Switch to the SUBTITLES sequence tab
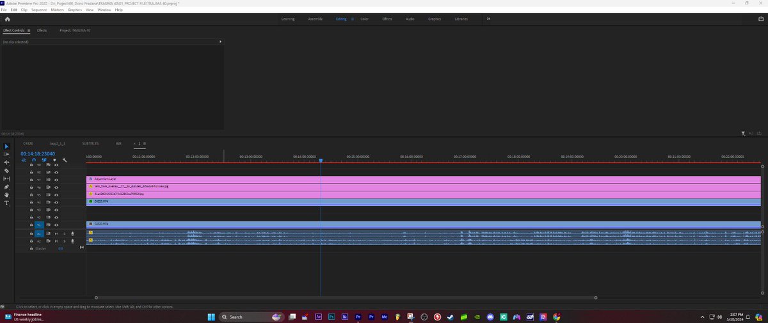 pos(91,143)
